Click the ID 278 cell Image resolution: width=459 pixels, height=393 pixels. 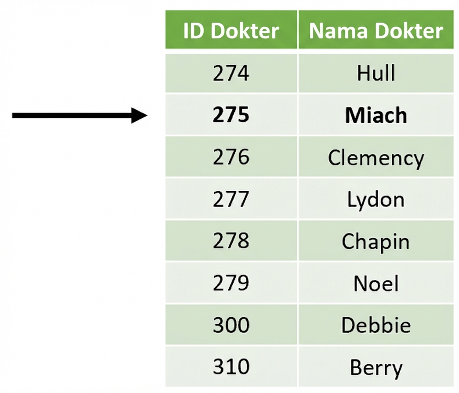pos(231,241)
